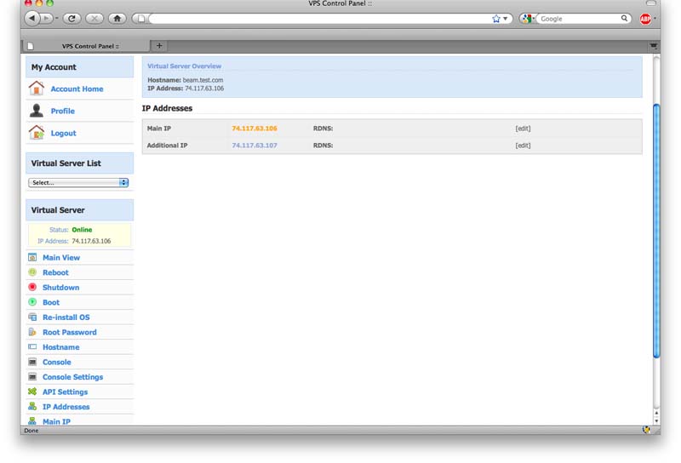Open a new browser tab
Viewport: 681px width, 463px height.
click(159, 46)
